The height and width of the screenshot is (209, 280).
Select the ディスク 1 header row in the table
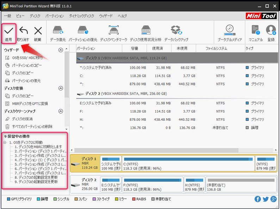[177, 58]
